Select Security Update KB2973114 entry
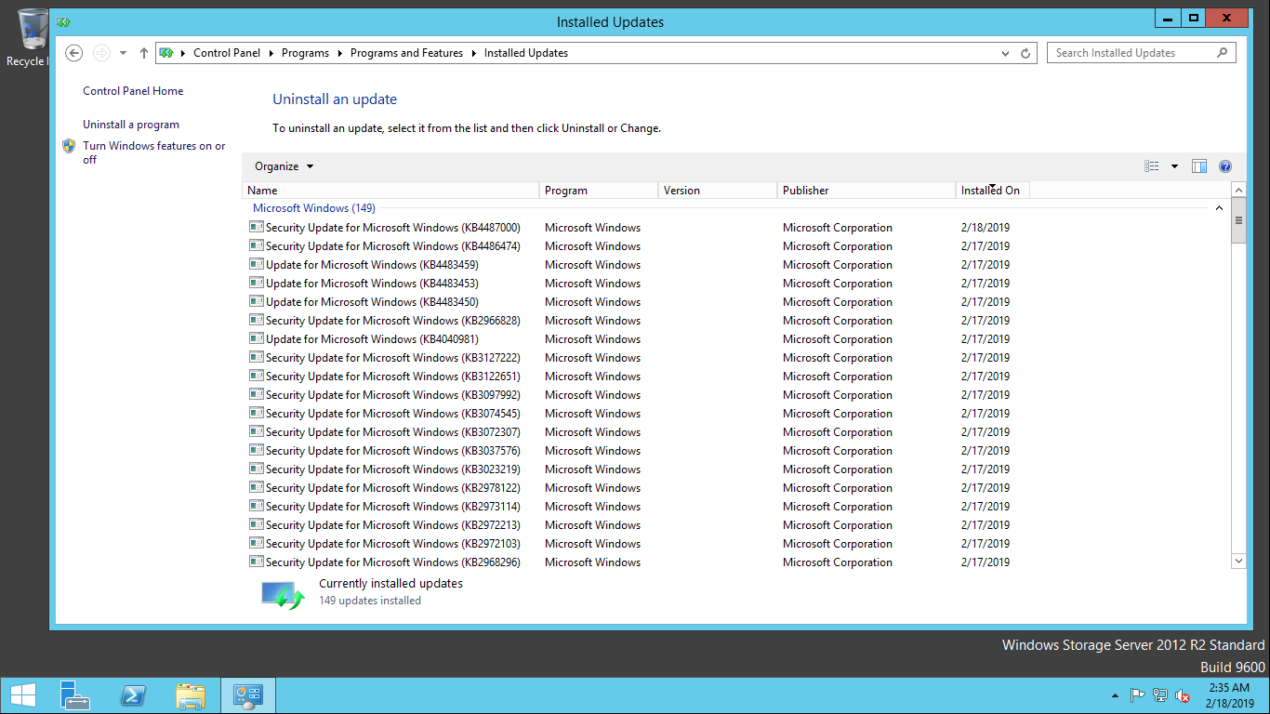1270x714 pixels. coord(393,507)
